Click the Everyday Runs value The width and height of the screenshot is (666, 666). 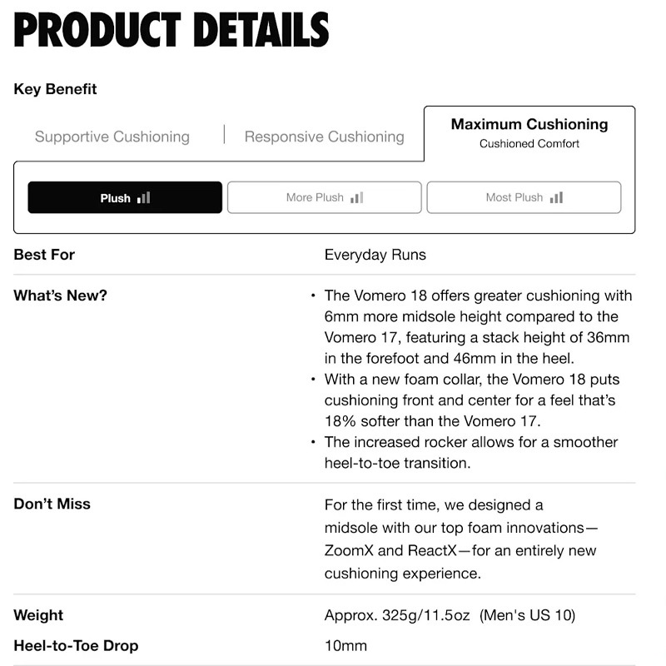(x=375, y=255)
